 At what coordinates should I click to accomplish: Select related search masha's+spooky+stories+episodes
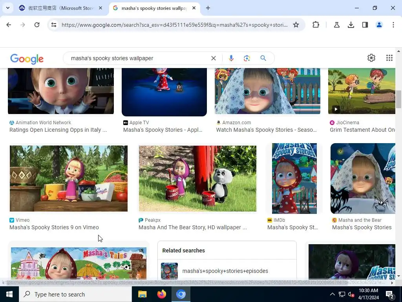click(227, 271)
